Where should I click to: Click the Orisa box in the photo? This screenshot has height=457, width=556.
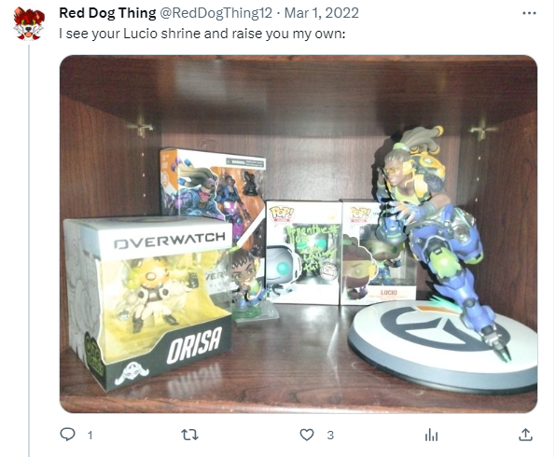149,301
